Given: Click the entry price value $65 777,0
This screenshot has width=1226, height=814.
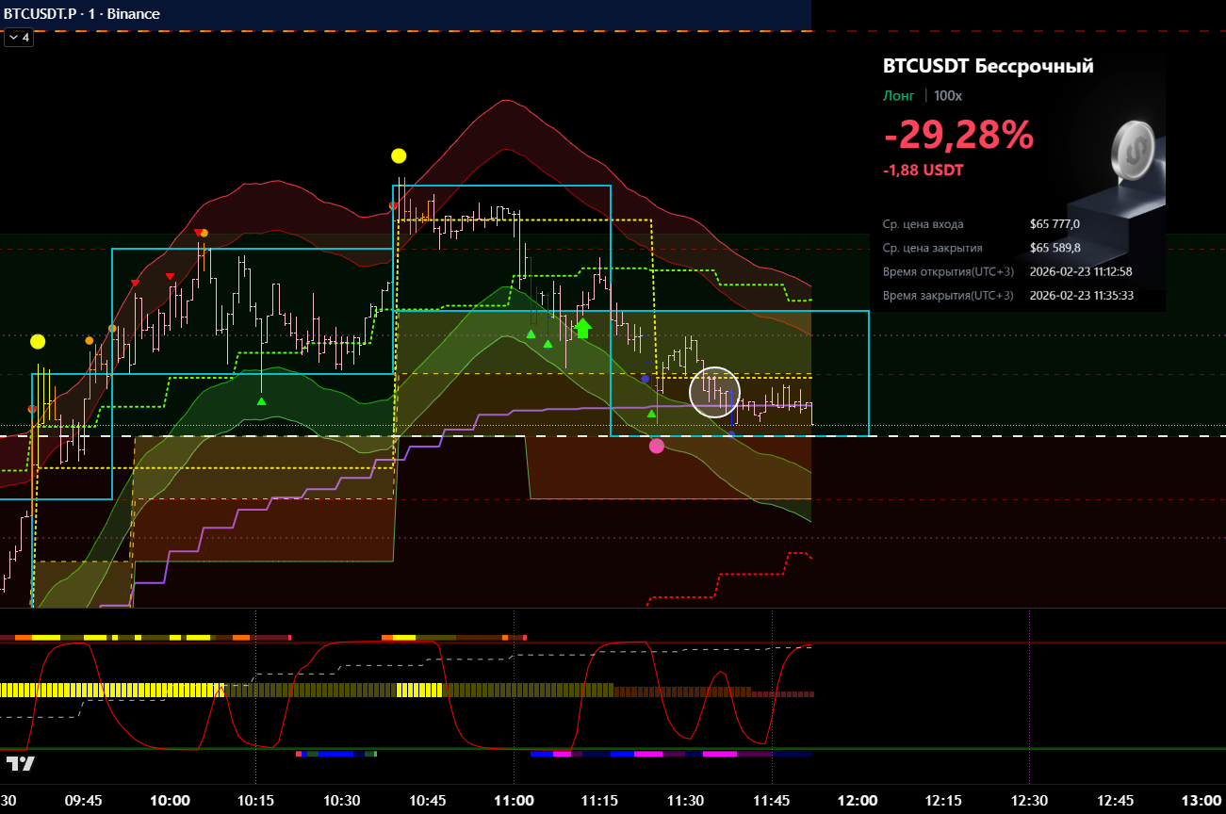Looking at the screenshot, I should click(1054, 224).
